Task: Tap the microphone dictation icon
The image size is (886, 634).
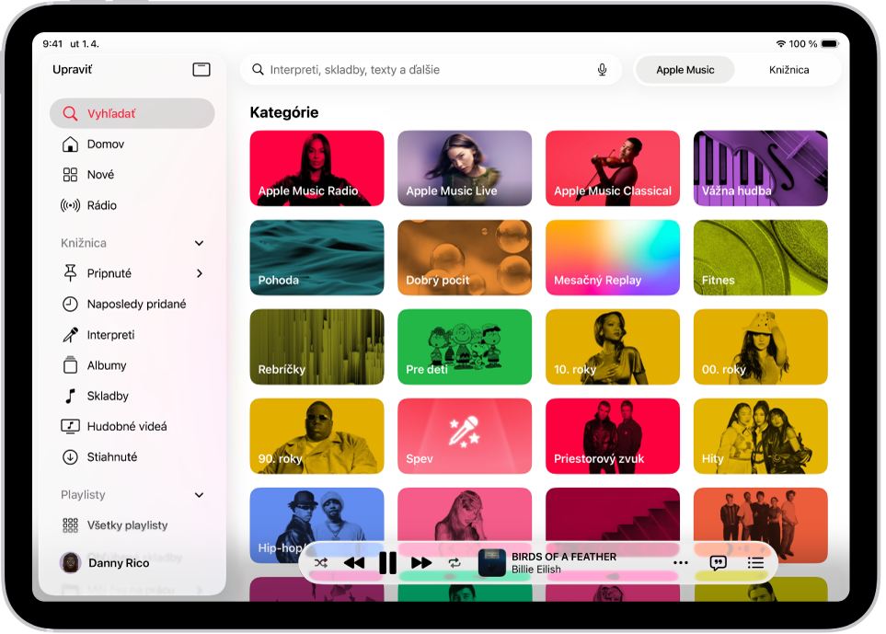Action: tap(602, 70)
